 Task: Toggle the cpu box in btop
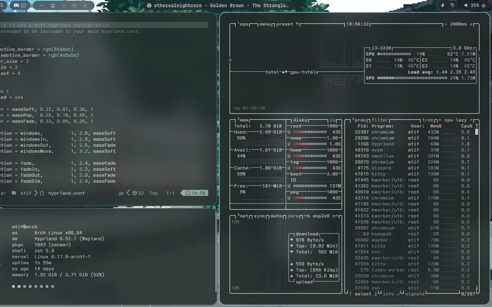click(x=243, y=24)
